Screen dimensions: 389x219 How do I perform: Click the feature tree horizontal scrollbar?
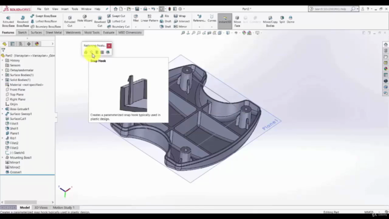tap(21, 202)
